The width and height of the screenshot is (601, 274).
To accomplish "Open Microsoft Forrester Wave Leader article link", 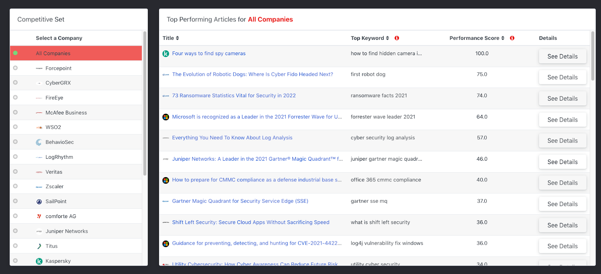I will (x=257, y=117).
